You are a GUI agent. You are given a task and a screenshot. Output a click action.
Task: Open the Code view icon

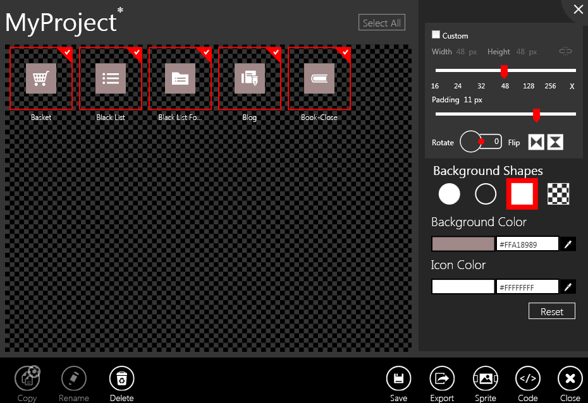coord(528,378)
